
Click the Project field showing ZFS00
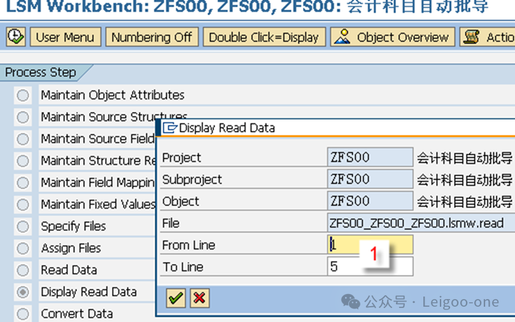tap(370, 158)
